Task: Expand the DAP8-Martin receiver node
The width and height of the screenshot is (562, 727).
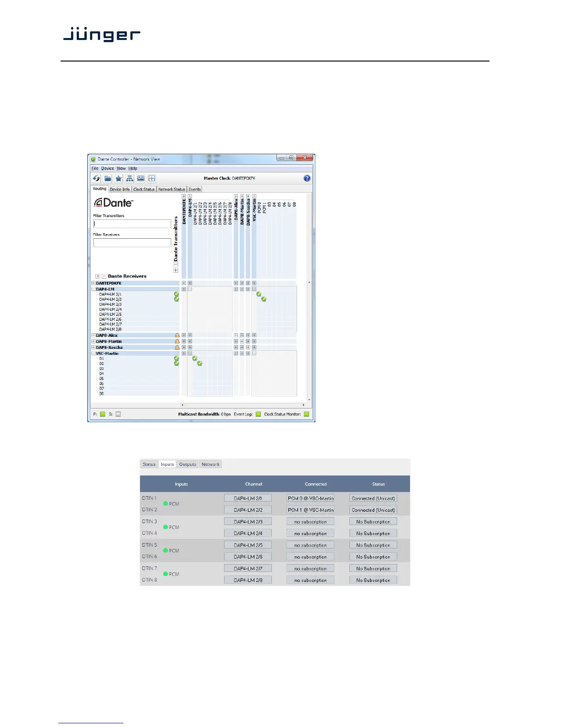Action: tap(93, 341)
